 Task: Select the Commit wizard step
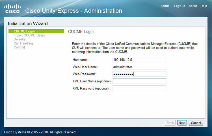[19, 47]
